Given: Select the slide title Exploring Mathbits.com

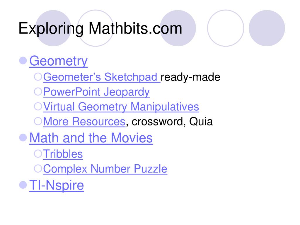Looking at the screenshot, I should [100, 28].
